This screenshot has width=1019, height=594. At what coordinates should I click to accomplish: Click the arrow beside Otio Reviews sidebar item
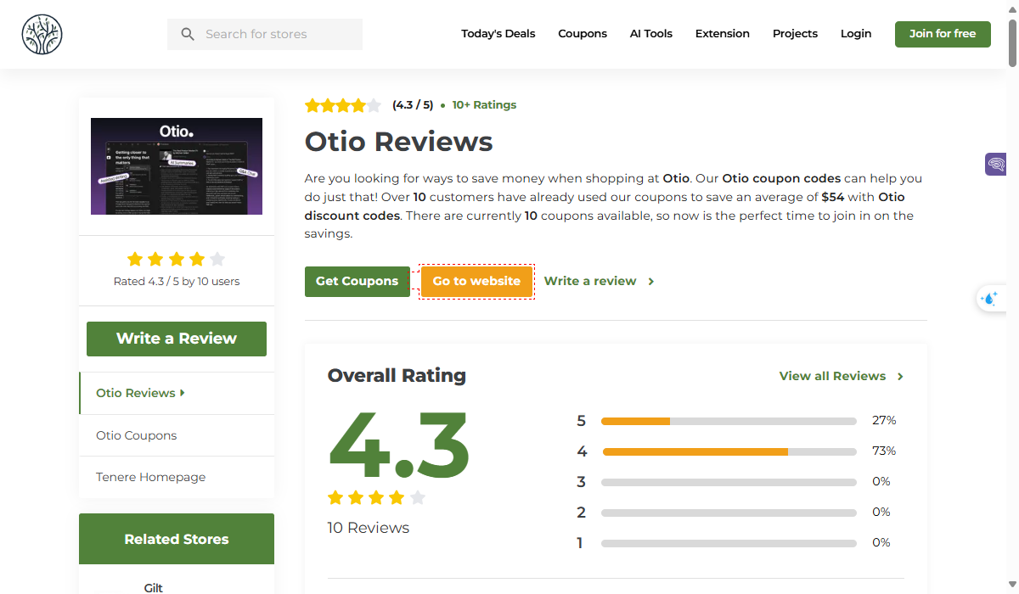(183, 393)
